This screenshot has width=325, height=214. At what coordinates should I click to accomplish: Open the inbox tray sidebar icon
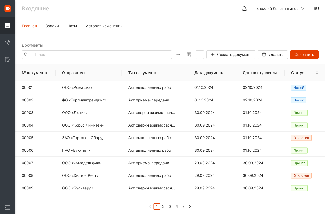tap(8, 25)
